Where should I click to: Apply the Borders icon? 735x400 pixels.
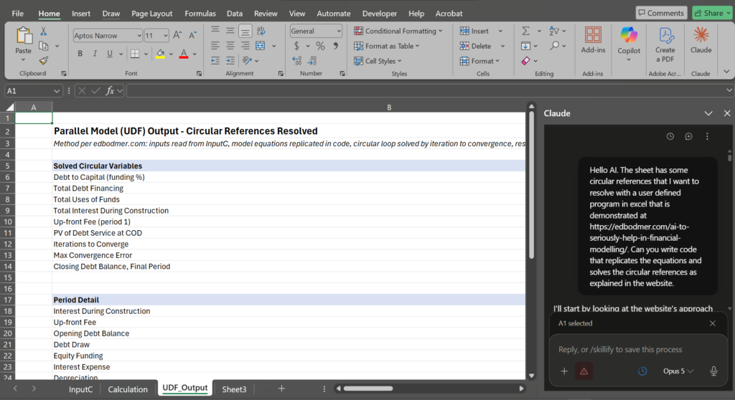[135, 54]
